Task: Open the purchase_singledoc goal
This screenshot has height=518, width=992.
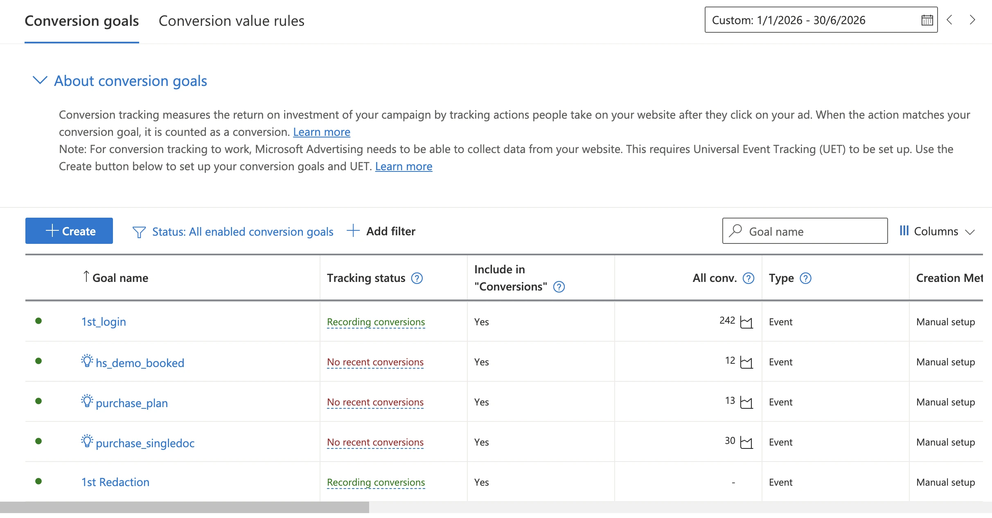Action: [x=145, y=443]
